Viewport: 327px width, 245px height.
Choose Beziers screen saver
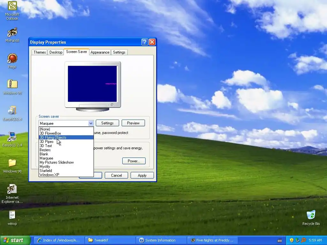(66, 150)
